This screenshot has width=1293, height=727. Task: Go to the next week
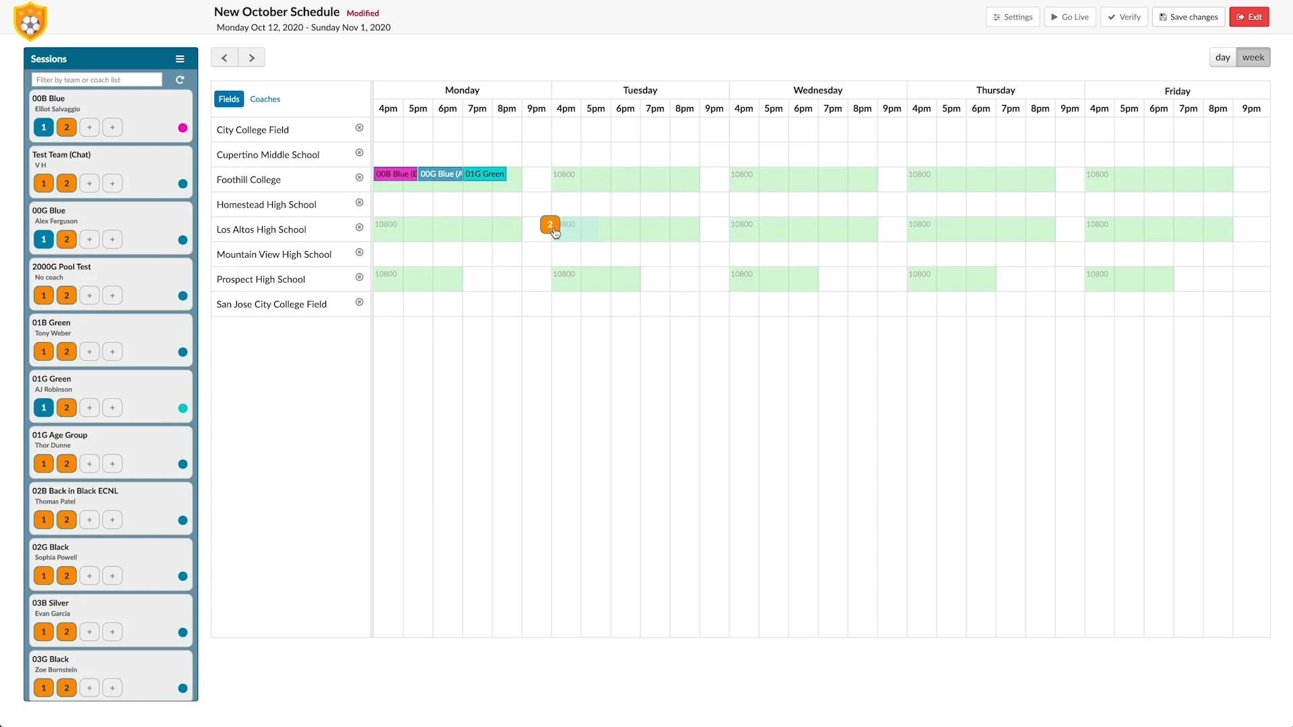click(x=252, y=58)
